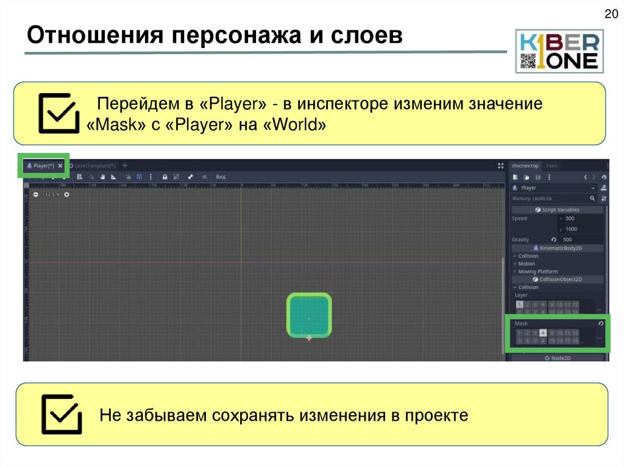Expand Mask grid with small chevron
This screenshot has width=624, height=467.
(582, 342)
